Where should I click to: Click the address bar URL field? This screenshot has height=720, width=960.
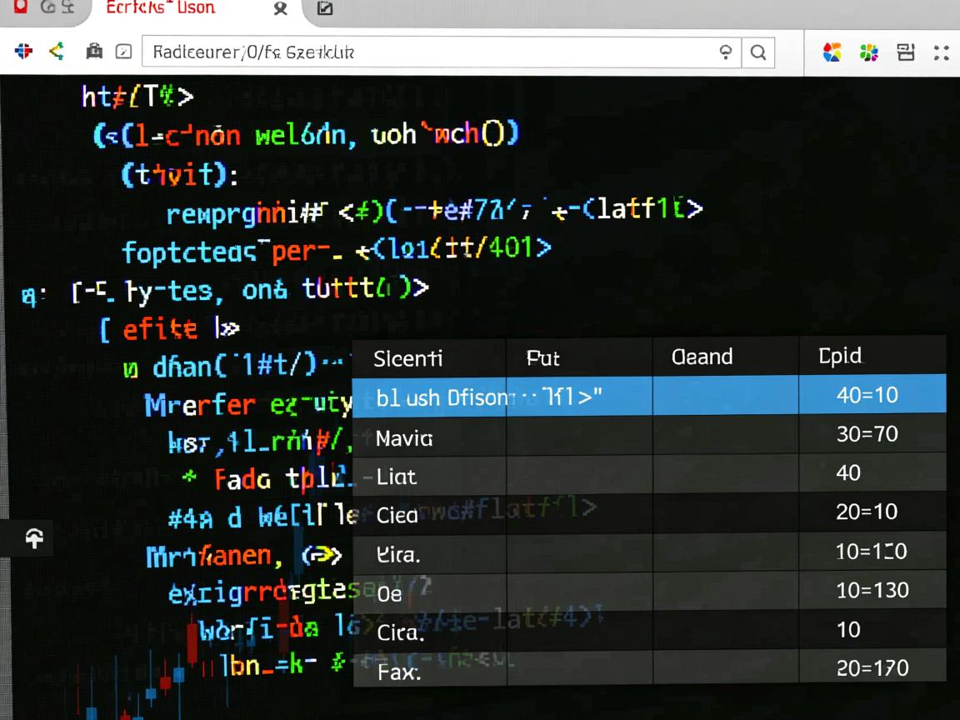pyautogui.click(x=425, y=52)
